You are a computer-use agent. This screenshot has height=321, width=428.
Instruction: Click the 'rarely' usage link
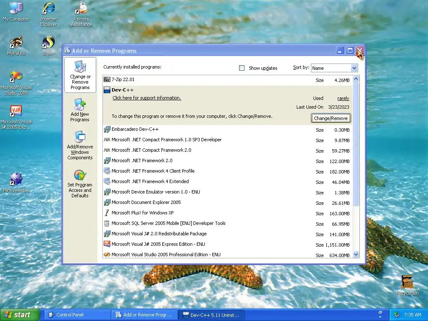click(343, 98)
